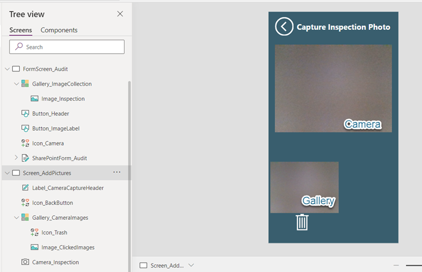422x272 pixels.
Task: Click the search magnifier icon
Action: coord(19,47)
